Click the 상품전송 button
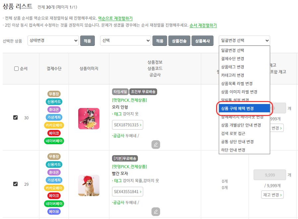The width and height of the screenshot is (298, 219). point(179,41)
